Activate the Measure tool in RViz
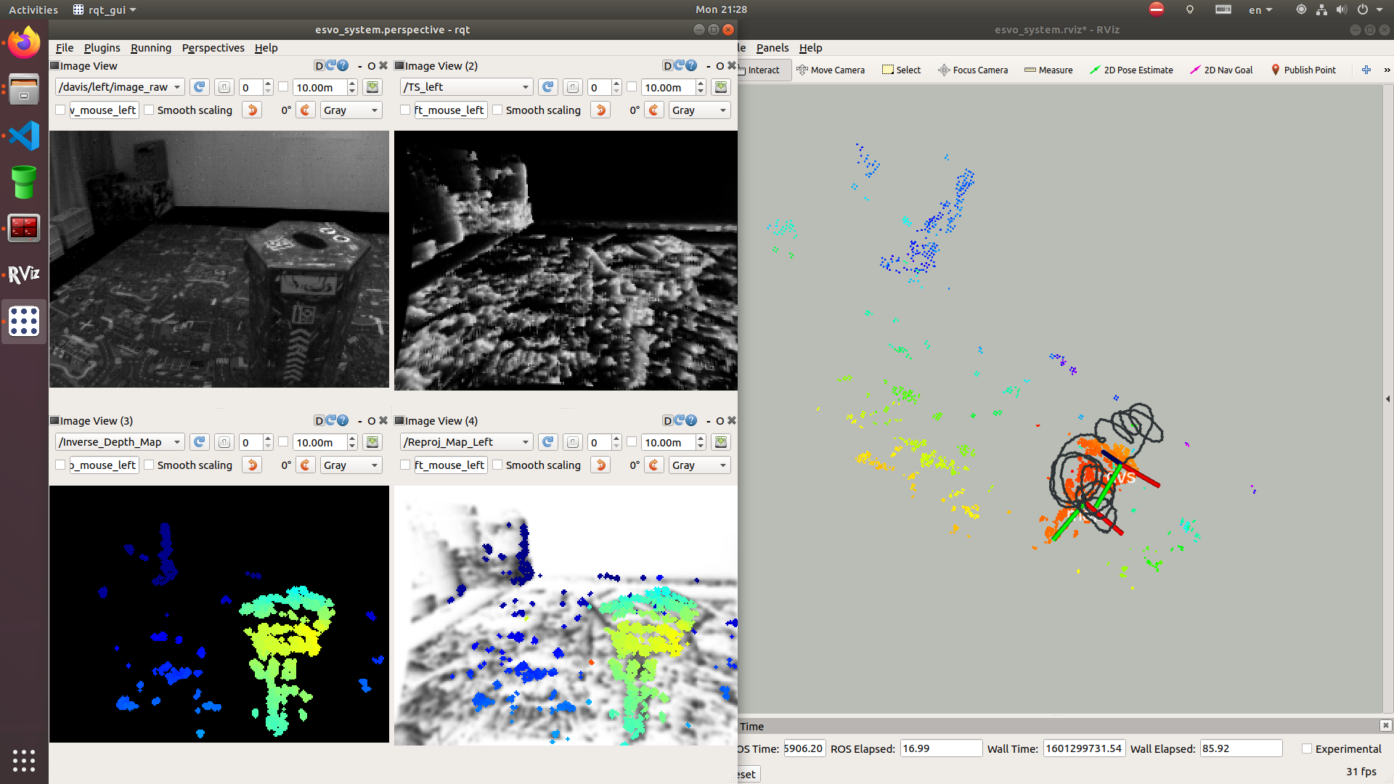Image resolution: width=1394 pixels, height=784 pixels. click(x=1048, y=70)
